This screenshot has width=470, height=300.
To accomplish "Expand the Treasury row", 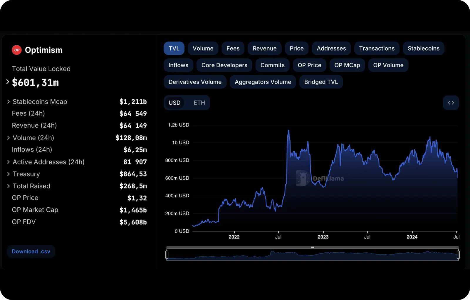I will pos(9,174).
